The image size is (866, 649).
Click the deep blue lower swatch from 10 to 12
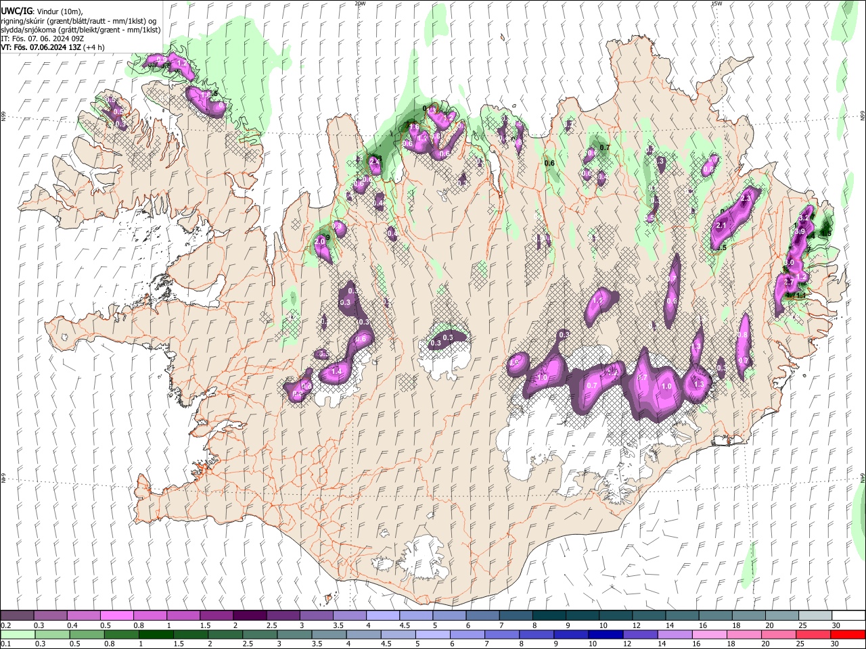[604, 634]
